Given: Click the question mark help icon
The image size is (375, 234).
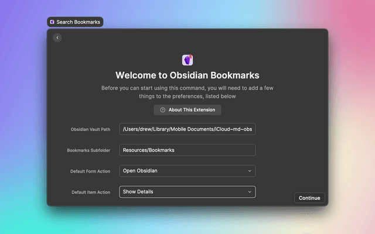Looking at the screenshot, I should 163,110.
